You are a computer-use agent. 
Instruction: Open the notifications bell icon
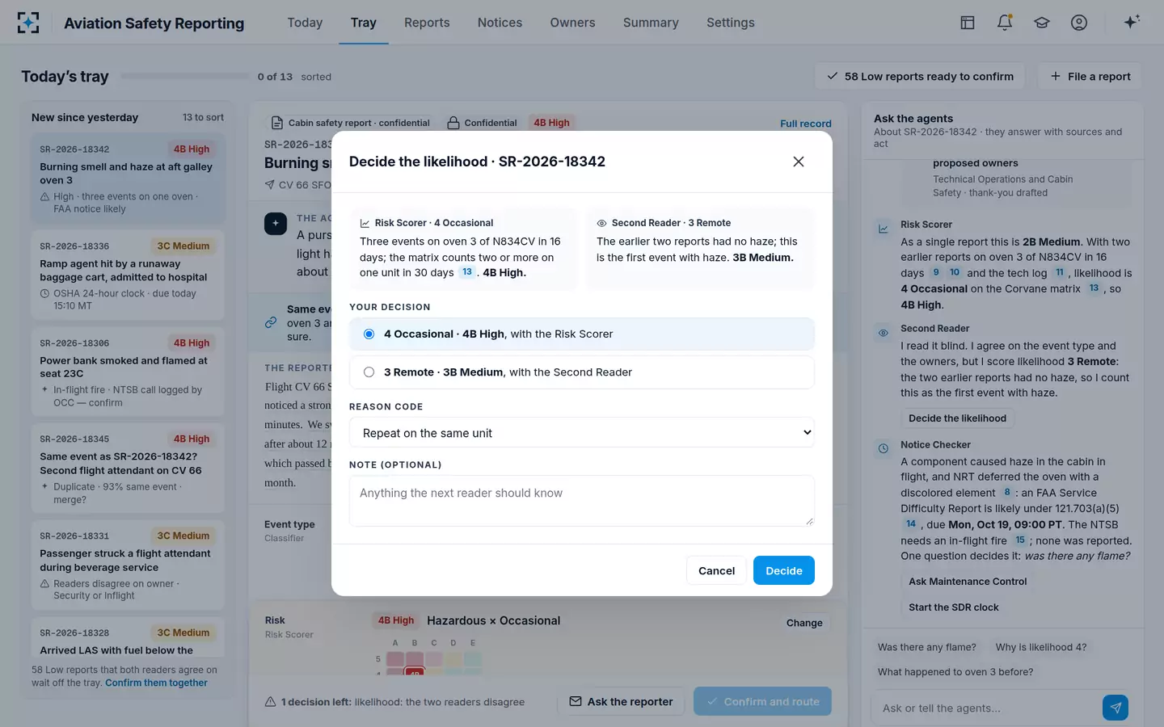1005,23
